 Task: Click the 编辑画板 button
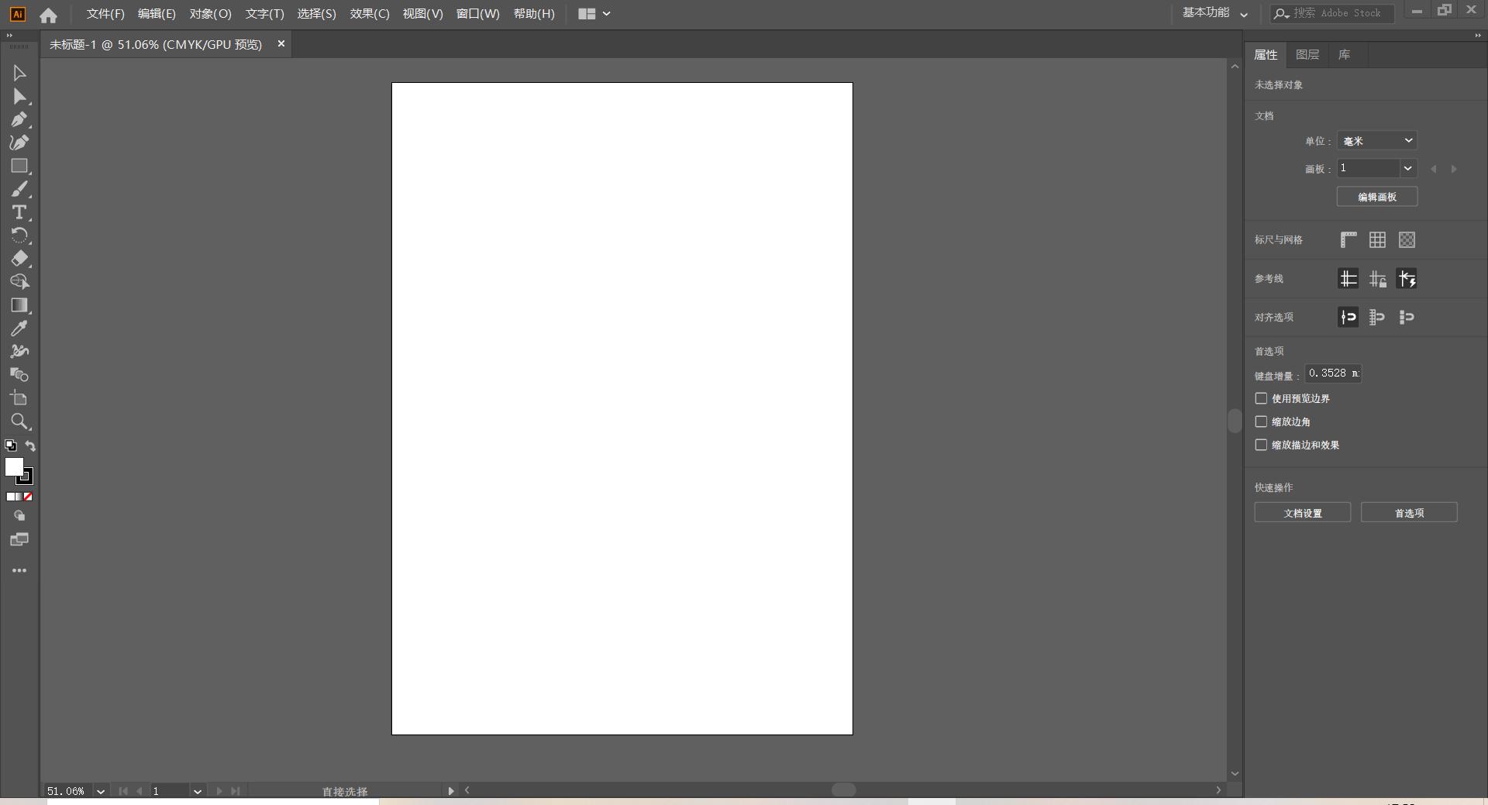[x=1376, y=197]
